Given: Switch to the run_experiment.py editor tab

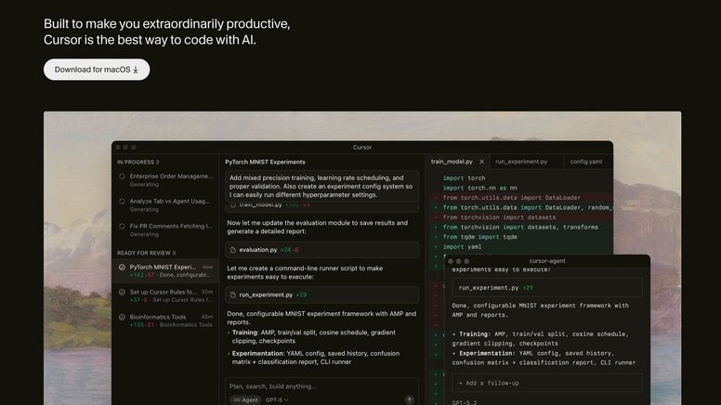Looking at the screenshot, I should coord(520,162).
